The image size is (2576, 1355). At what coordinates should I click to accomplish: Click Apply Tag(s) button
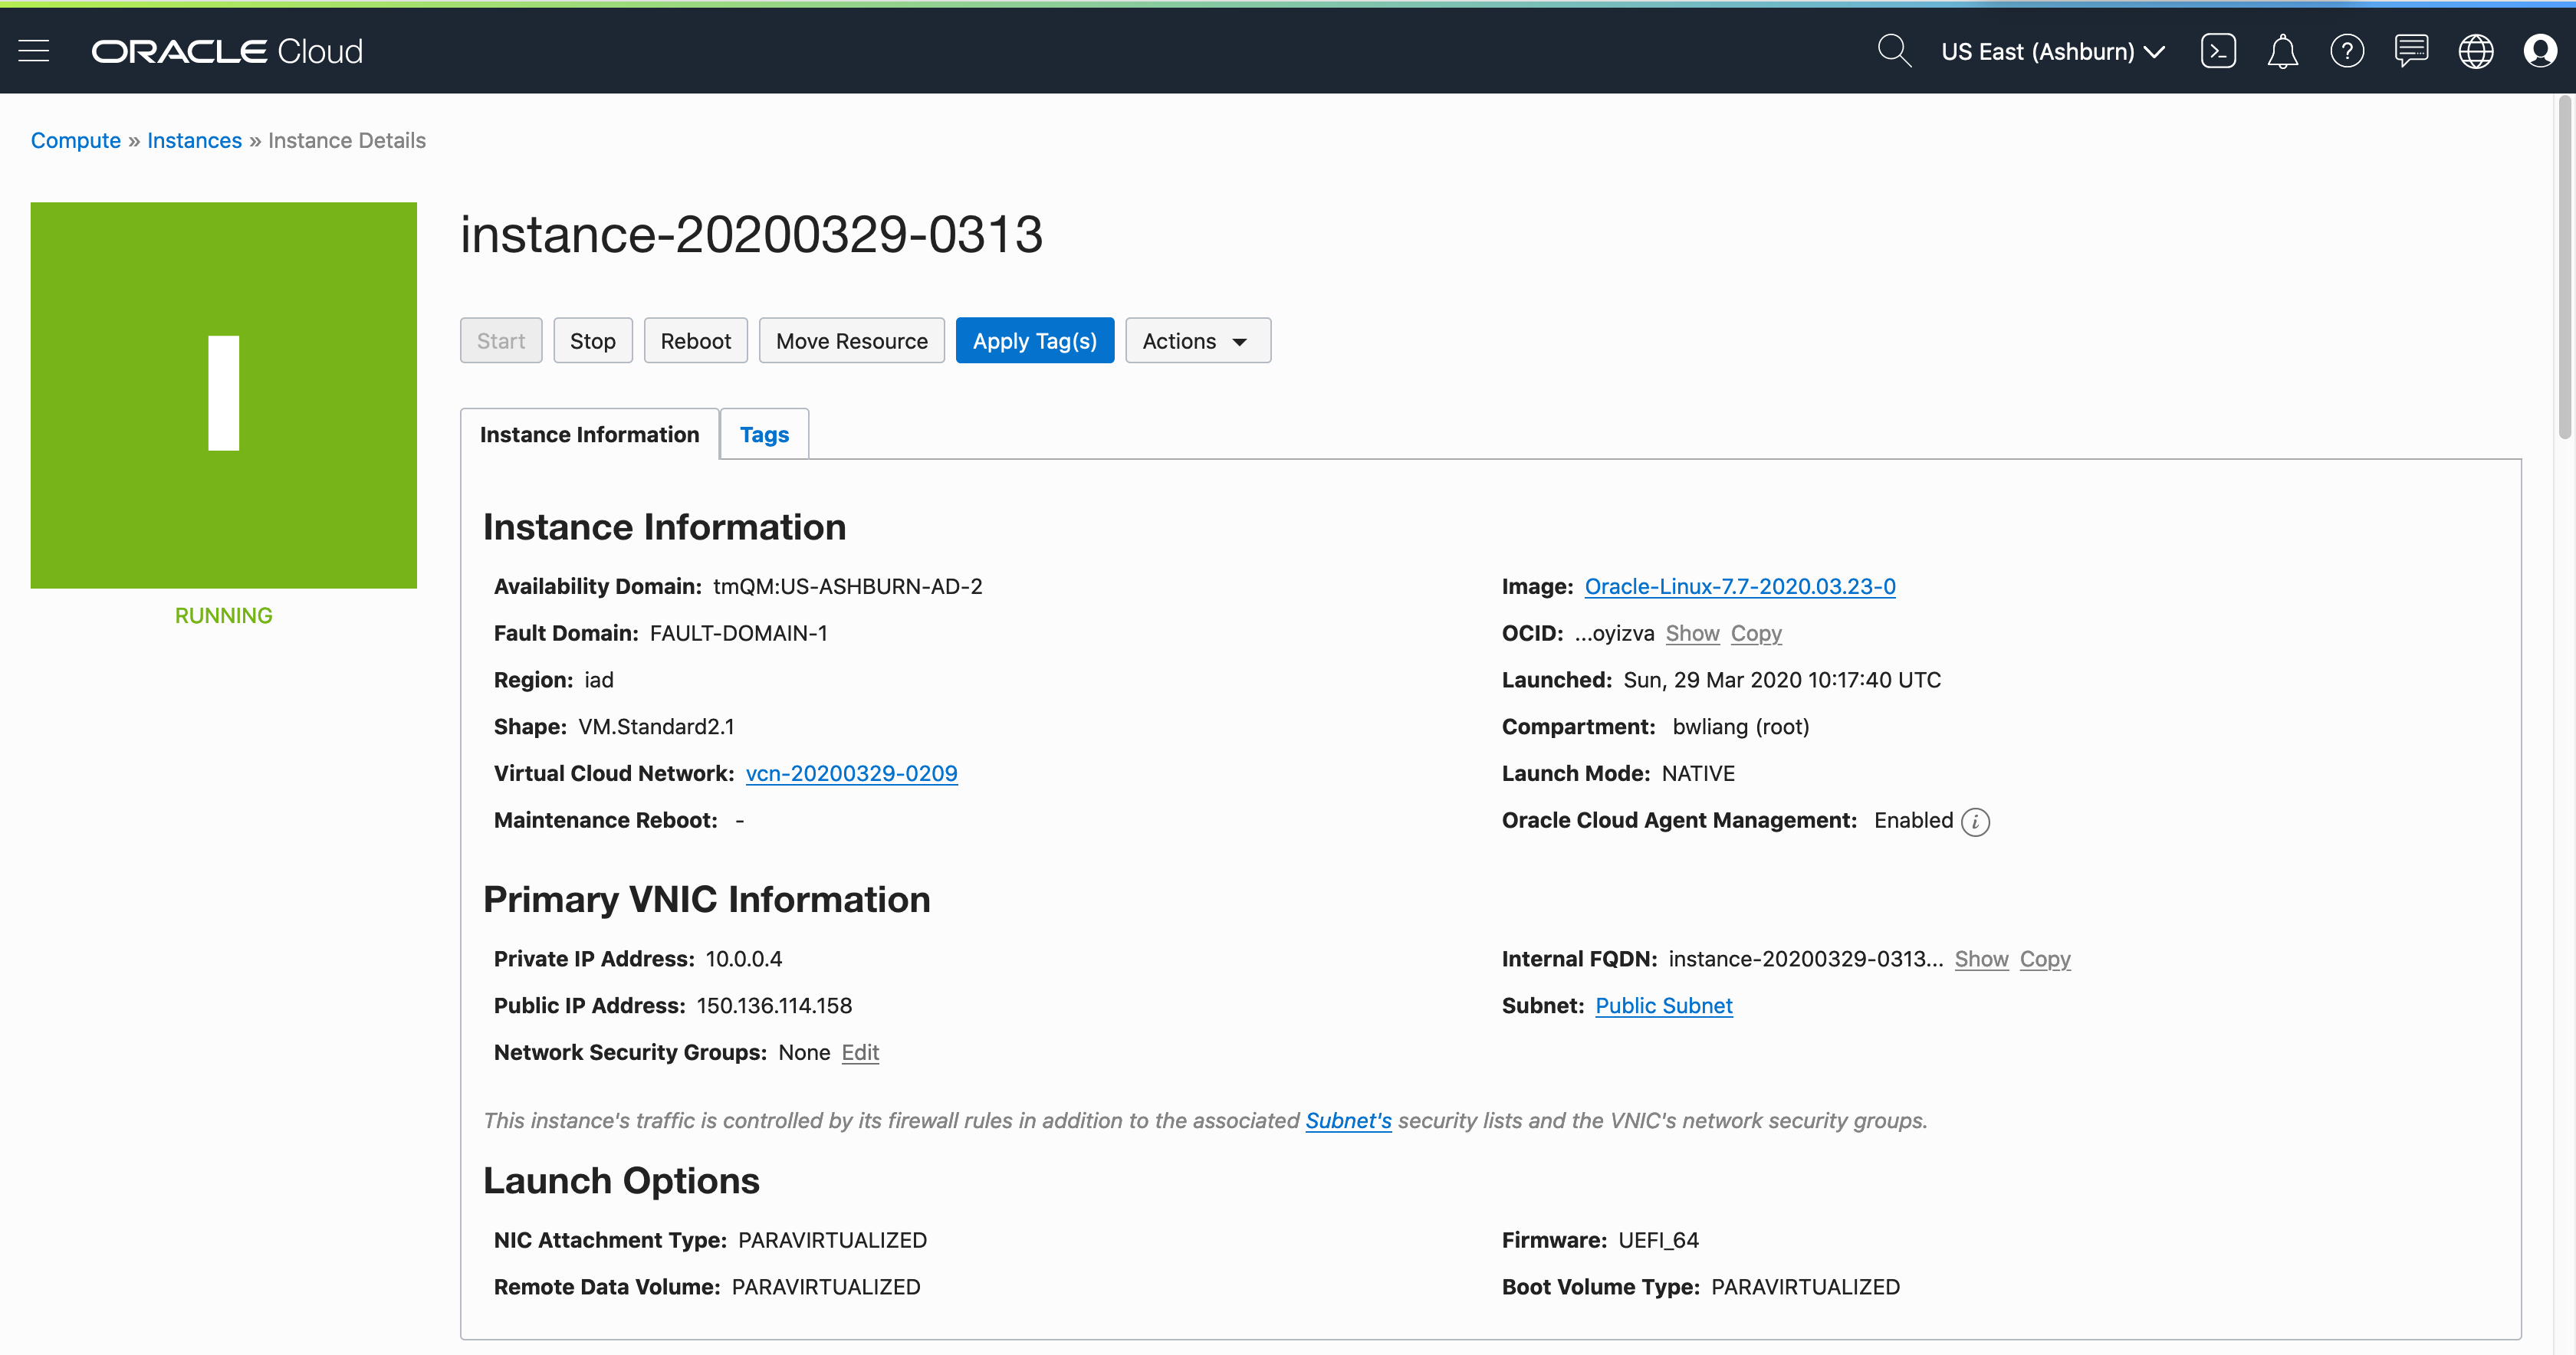click(1035, 341)
